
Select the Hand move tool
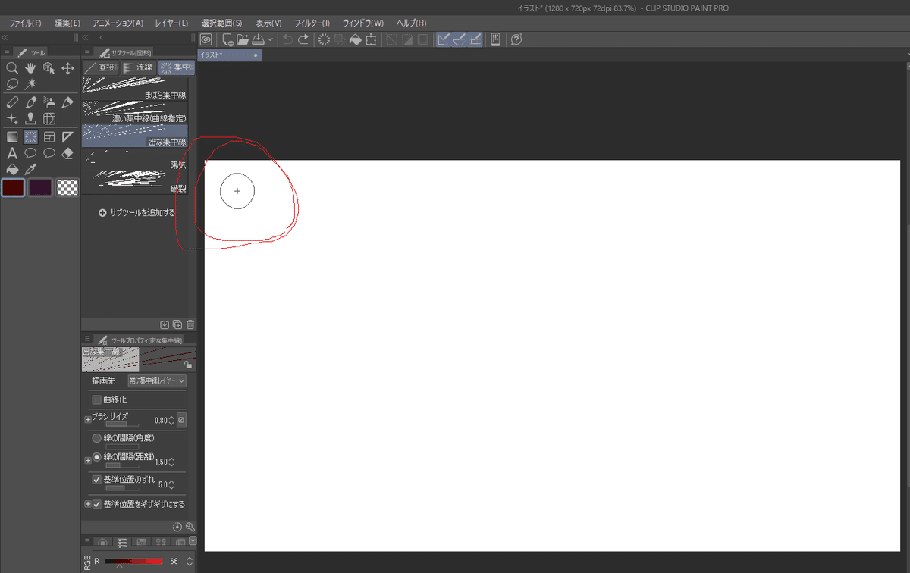(30, 68)
